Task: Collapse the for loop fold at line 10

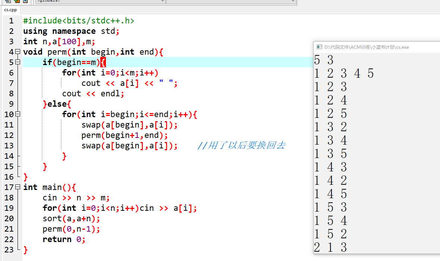Action: click(18, 114)
